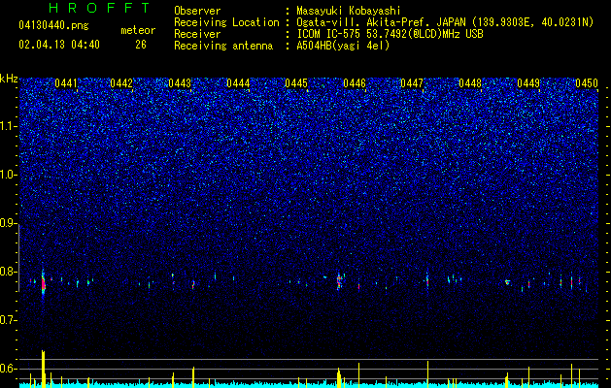Click the kHz axis unit label
The width and height of the screenshot is (611, 388).
pos(9,79)
